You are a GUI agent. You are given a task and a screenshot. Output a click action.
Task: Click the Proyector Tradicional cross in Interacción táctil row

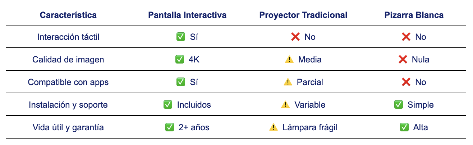tap(295, 37)
